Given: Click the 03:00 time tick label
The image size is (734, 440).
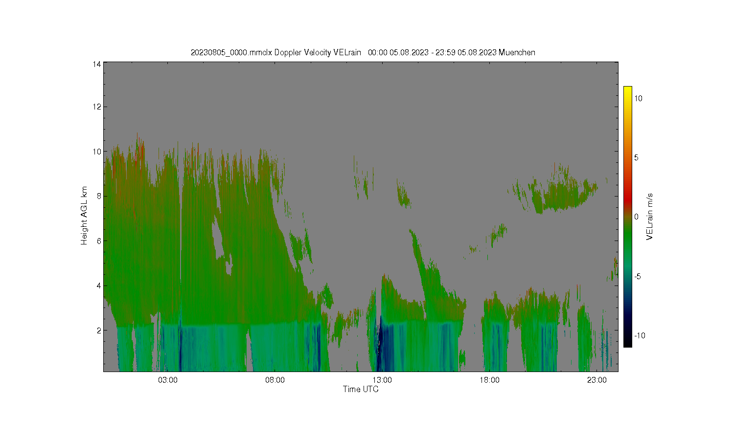Looking at the screenshot, I should pyautogui.click(x=168, y=380).
